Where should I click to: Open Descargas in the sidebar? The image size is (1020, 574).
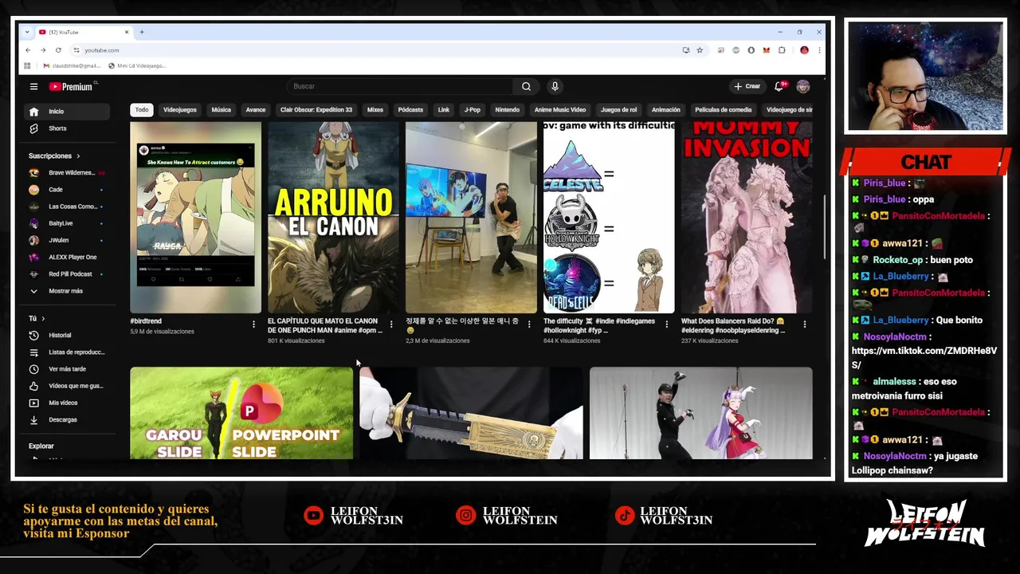tap(66, 419)
